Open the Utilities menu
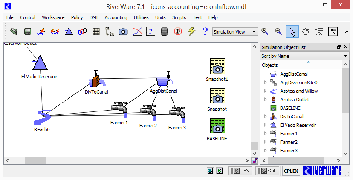Screen dimensions: 353x180 pos(141,17)
